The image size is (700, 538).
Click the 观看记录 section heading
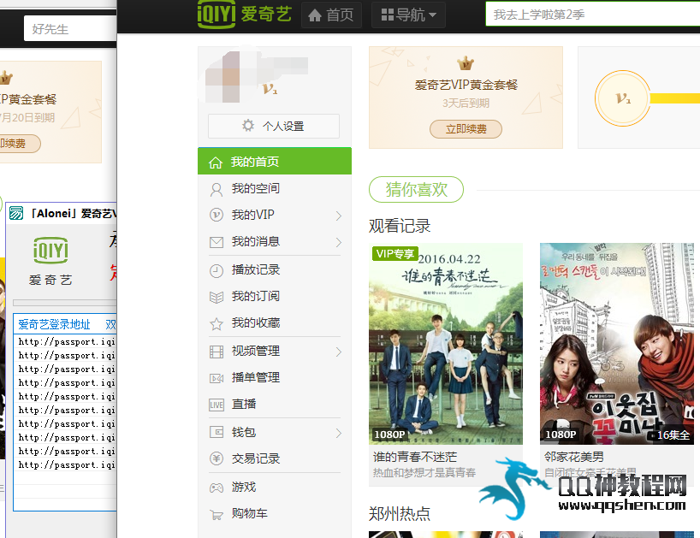click(x=400, y=226)
